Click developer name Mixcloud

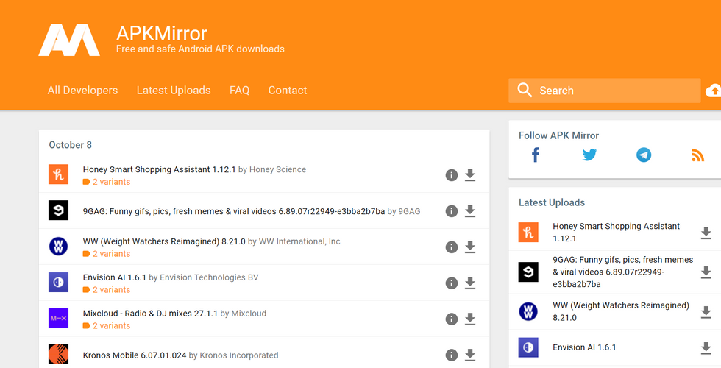point(249,314)
